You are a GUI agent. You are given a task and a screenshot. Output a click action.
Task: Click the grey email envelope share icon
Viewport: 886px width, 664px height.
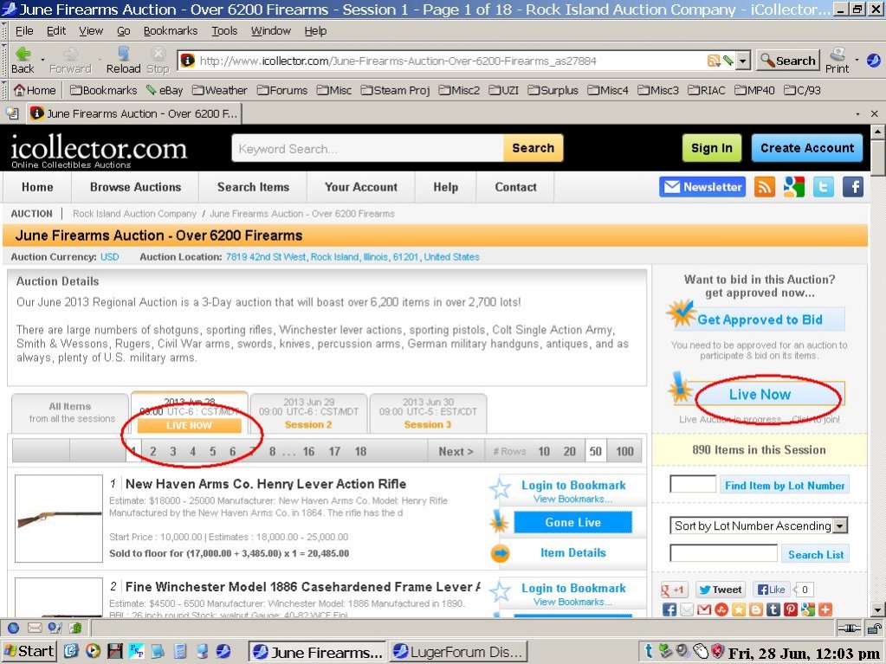coord(687,609)
